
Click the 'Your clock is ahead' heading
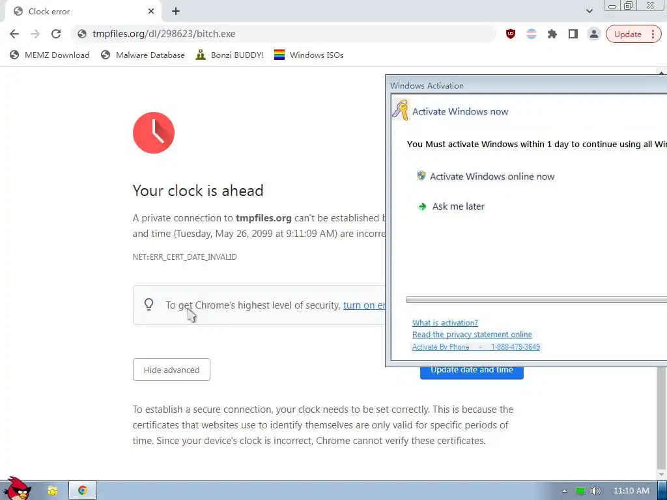[x=198, y=191]
